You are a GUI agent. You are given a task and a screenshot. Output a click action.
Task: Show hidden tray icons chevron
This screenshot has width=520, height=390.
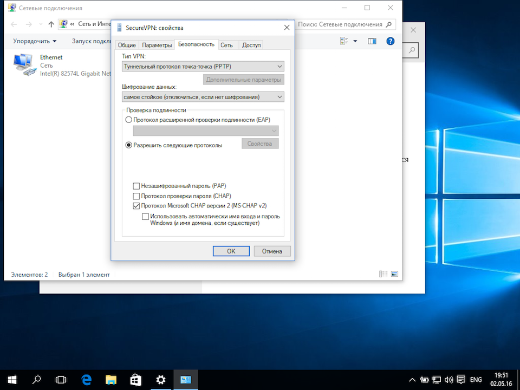tap(412, 380)
